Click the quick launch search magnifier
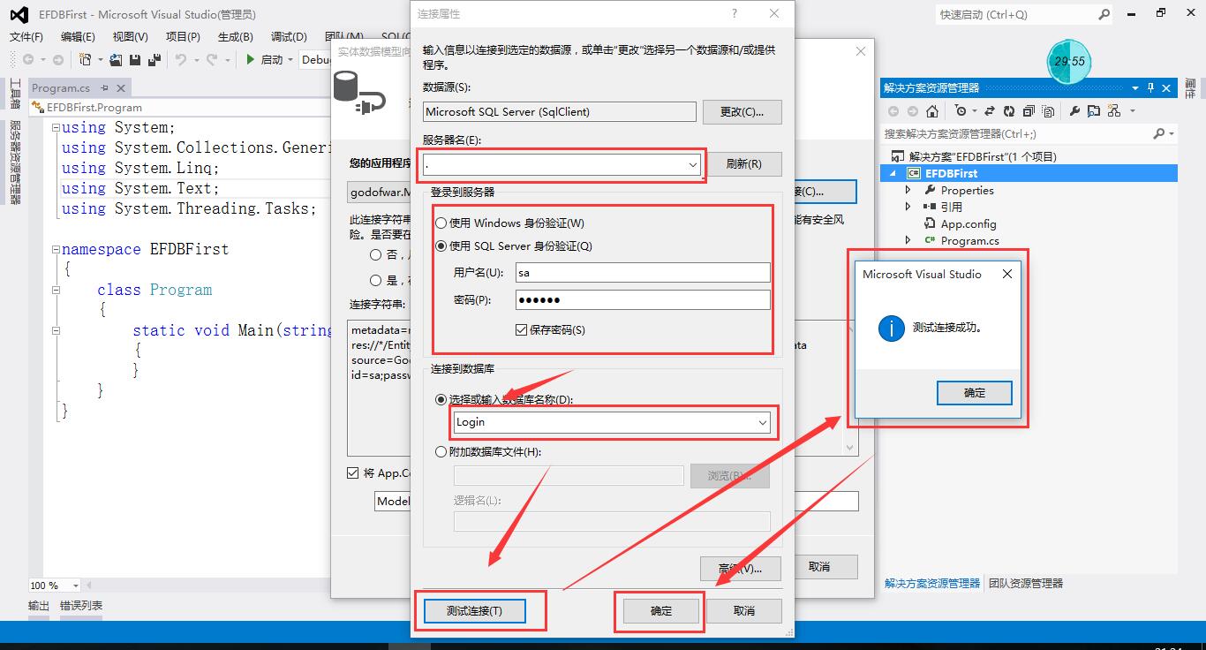This screenshot has width=1206, height=650. click(1104, 14)
